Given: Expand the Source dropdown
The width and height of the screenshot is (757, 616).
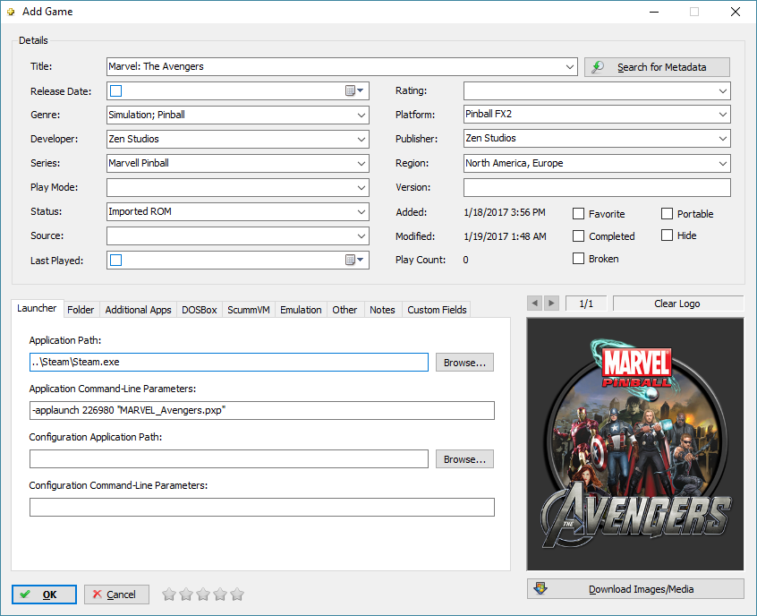Looking at the screenshot, I should (361, 235).
